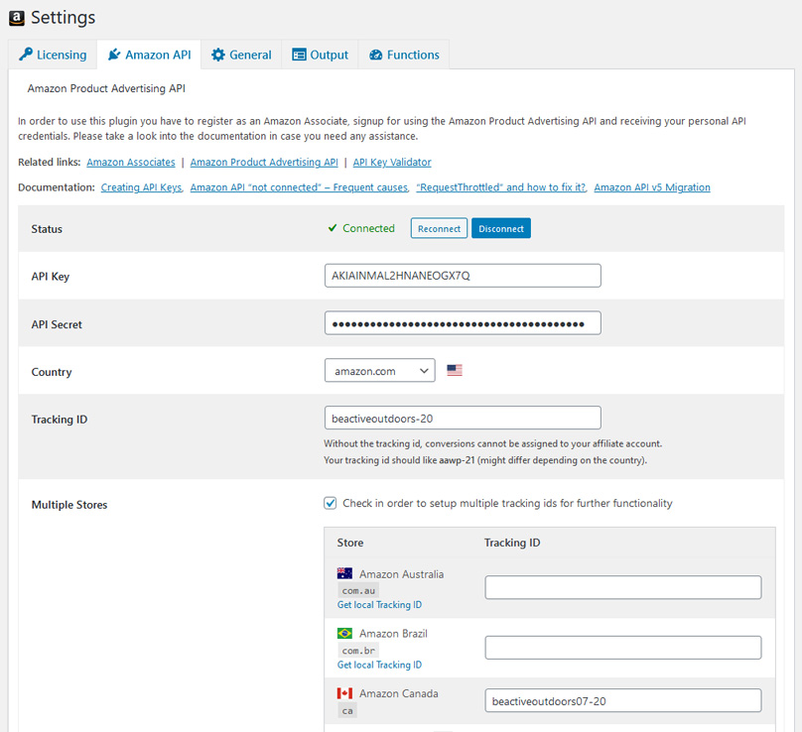
Task: Click the green Connected checkmark icon
Action: click(333, 228)
